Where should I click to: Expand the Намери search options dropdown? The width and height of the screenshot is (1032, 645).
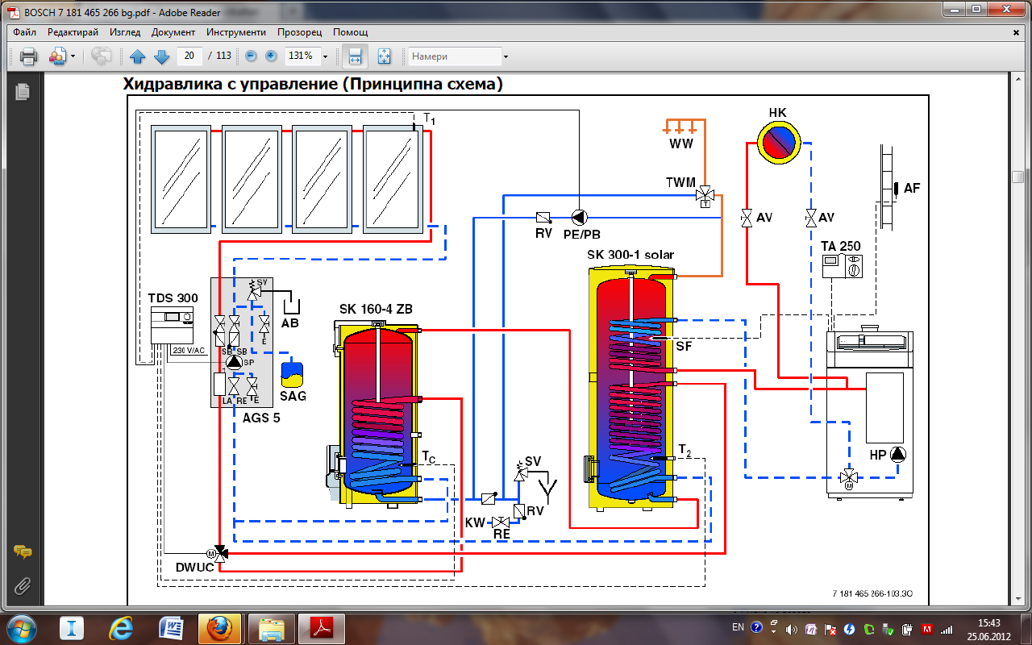506,56
